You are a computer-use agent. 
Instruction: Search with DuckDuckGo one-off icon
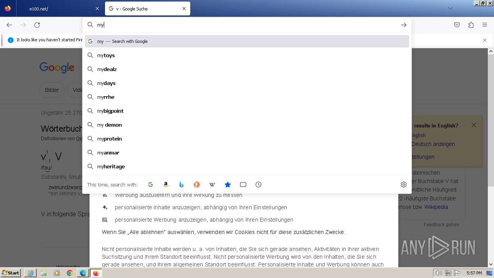(x=197, y=185)
